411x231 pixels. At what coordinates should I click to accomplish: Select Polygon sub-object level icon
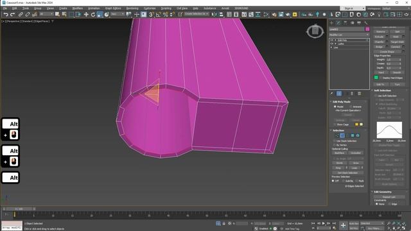tap(353, 135)
